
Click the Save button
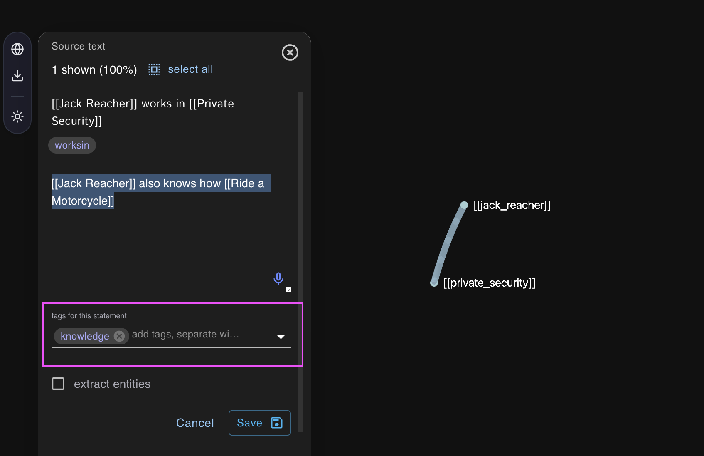coord(260,423)
